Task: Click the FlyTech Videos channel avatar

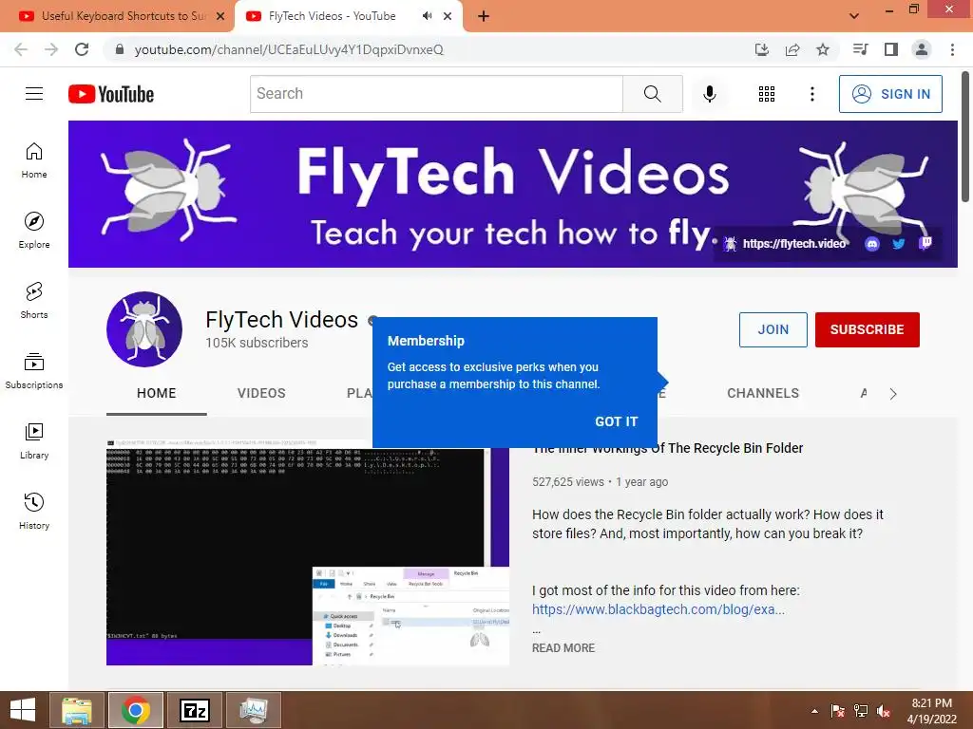Action: (x=144, y=329)
